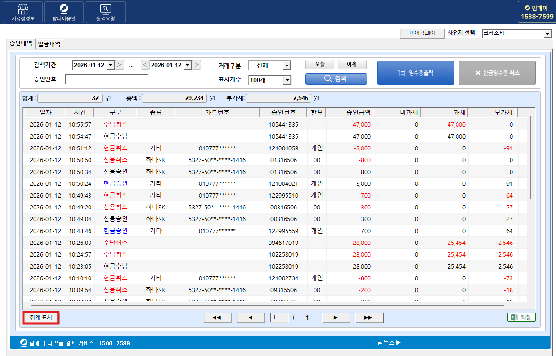Click the 팜페이 1588-7599 logo
This screenshot has width=556, height=356.
pyautogui.click(x=537, y=12)
